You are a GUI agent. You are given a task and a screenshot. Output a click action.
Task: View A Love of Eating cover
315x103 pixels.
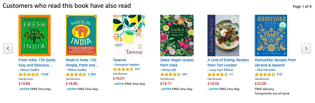[x=224, y=36]
